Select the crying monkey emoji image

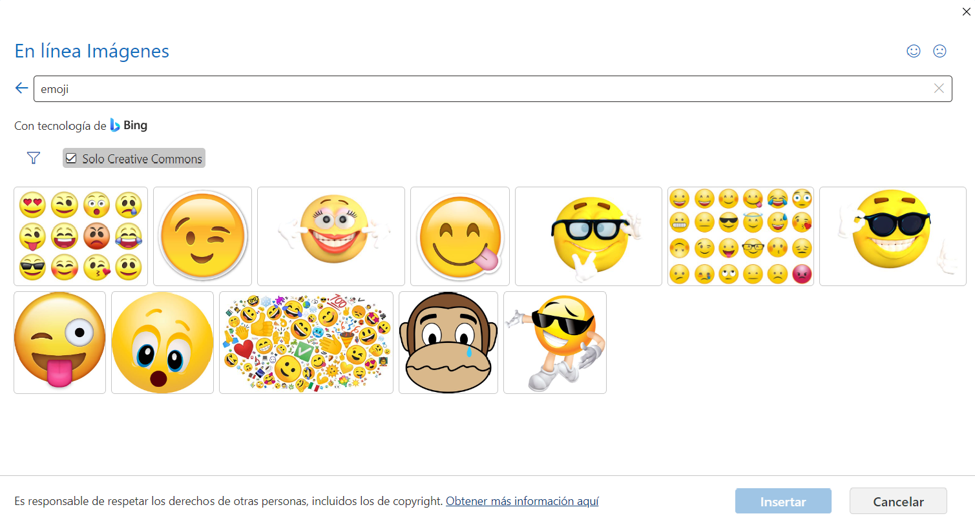tap(448, 342)
